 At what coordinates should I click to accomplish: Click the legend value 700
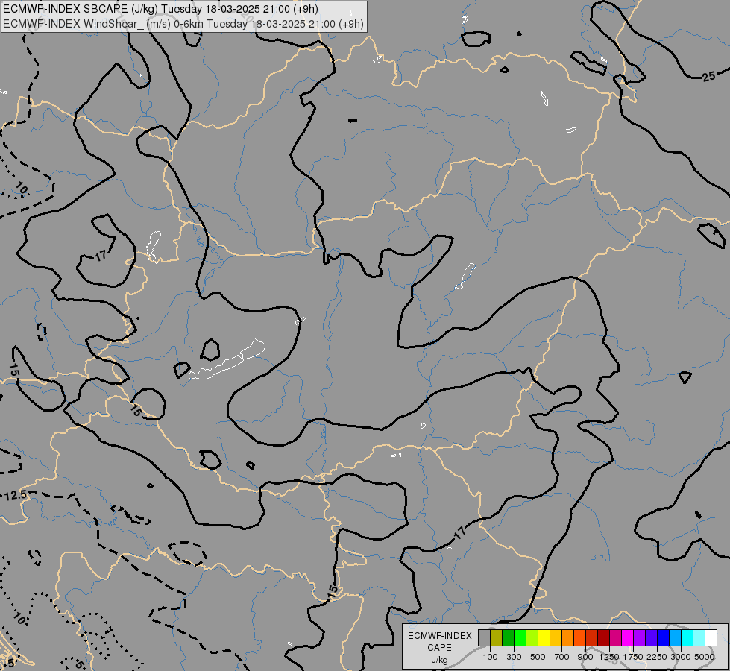coord(562,657)
